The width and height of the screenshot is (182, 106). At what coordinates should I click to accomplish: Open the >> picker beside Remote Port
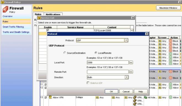click(131, 72)
